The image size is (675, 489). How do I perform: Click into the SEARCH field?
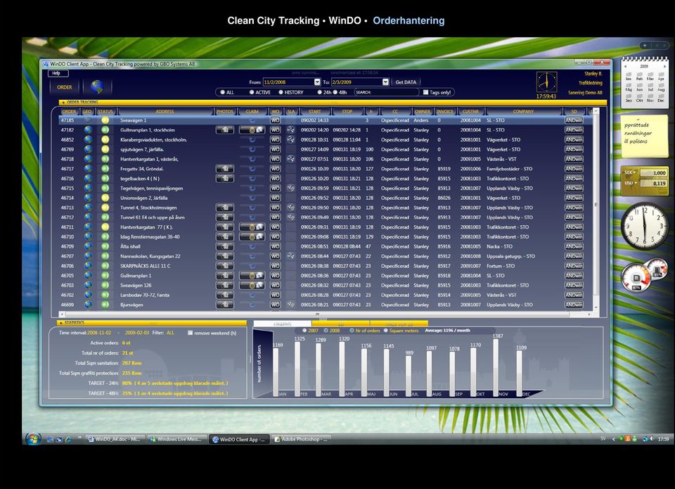pos(386,92)
